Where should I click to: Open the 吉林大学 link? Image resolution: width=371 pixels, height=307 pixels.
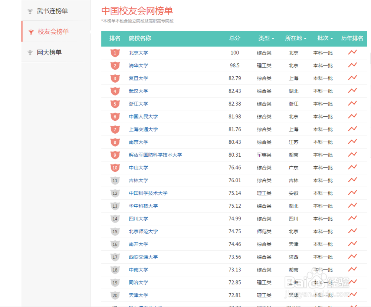138,180
